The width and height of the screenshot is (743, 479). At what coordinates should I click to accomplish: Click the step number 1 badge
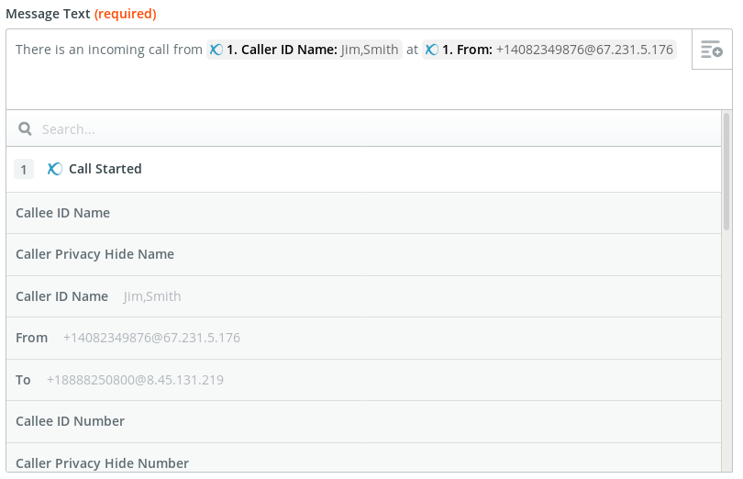[x=24, y=170]
